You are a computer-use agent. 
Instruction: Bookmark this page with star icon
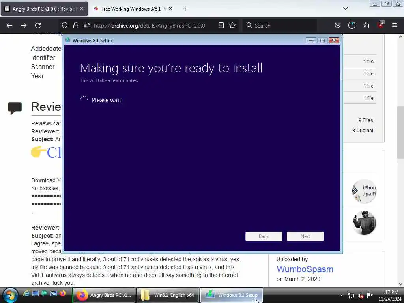pos(232,25)
